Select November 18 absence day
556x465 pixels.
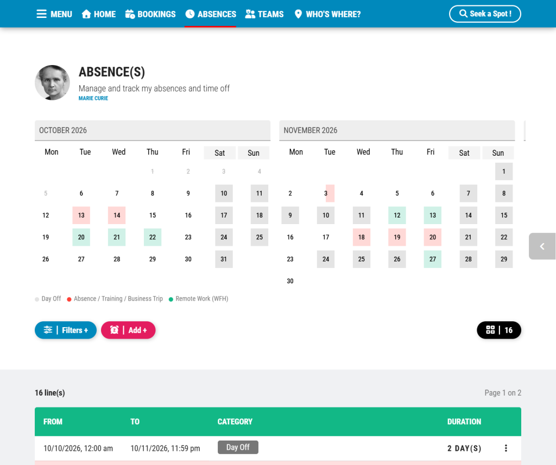pos(361,237)
